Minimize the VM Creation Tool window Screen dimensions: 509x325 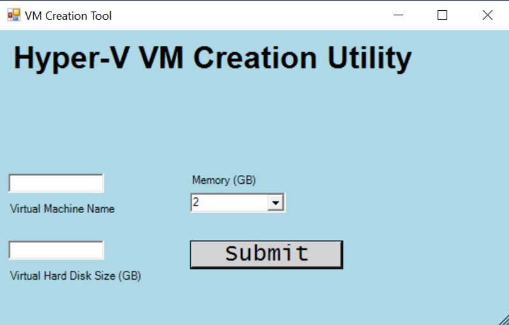(399, 15)
